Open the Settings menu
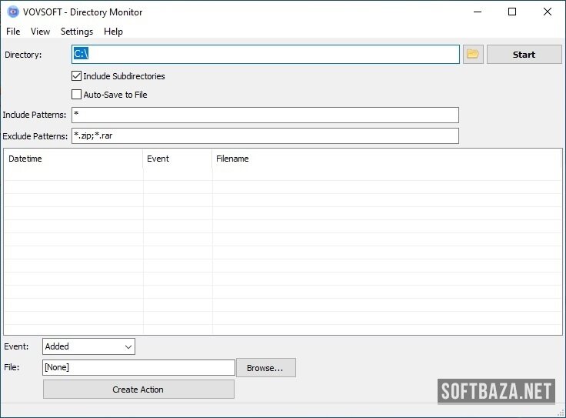Screen dimensions: 566x418 click(77, 32)
